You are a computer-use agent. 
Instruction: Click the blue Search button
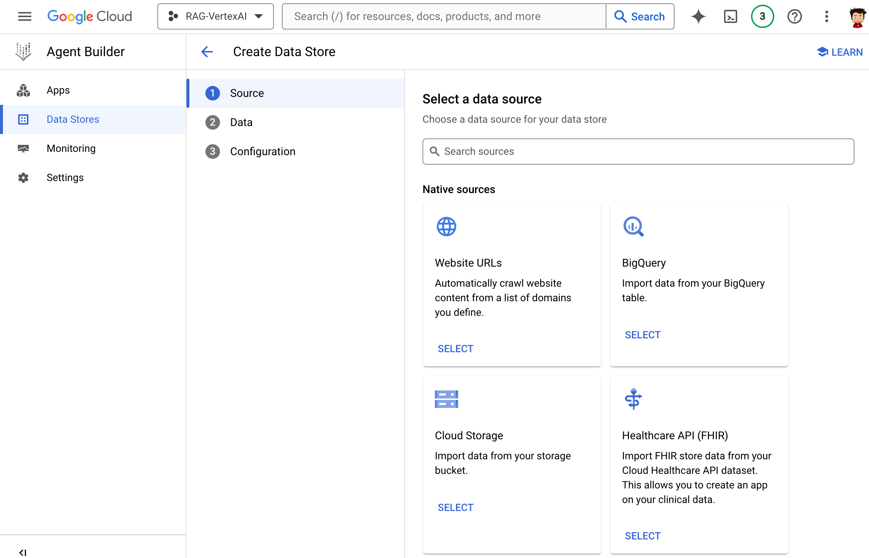640,16
